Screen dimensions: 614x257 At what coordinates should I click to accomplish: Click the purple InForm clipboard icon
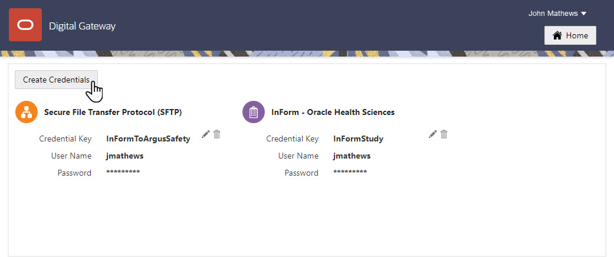[x=254, y=112]
